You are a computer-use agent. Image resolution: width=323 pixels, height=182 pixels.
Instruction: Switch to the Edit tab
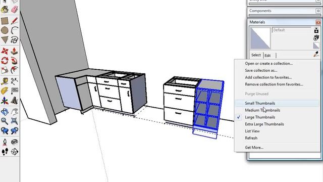(267, 56)
